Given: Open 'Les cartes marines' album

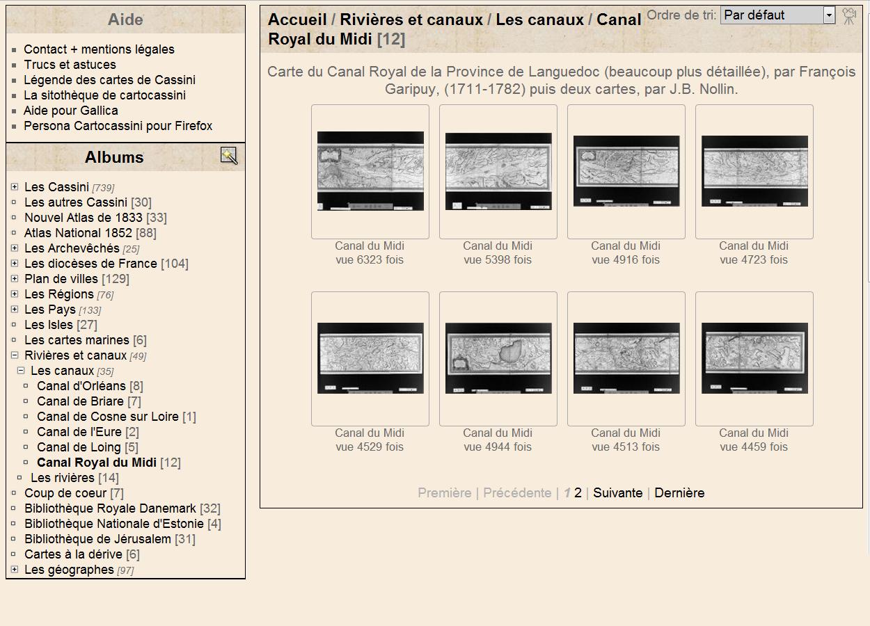Looking at the screenshot, I should point(77,340).
